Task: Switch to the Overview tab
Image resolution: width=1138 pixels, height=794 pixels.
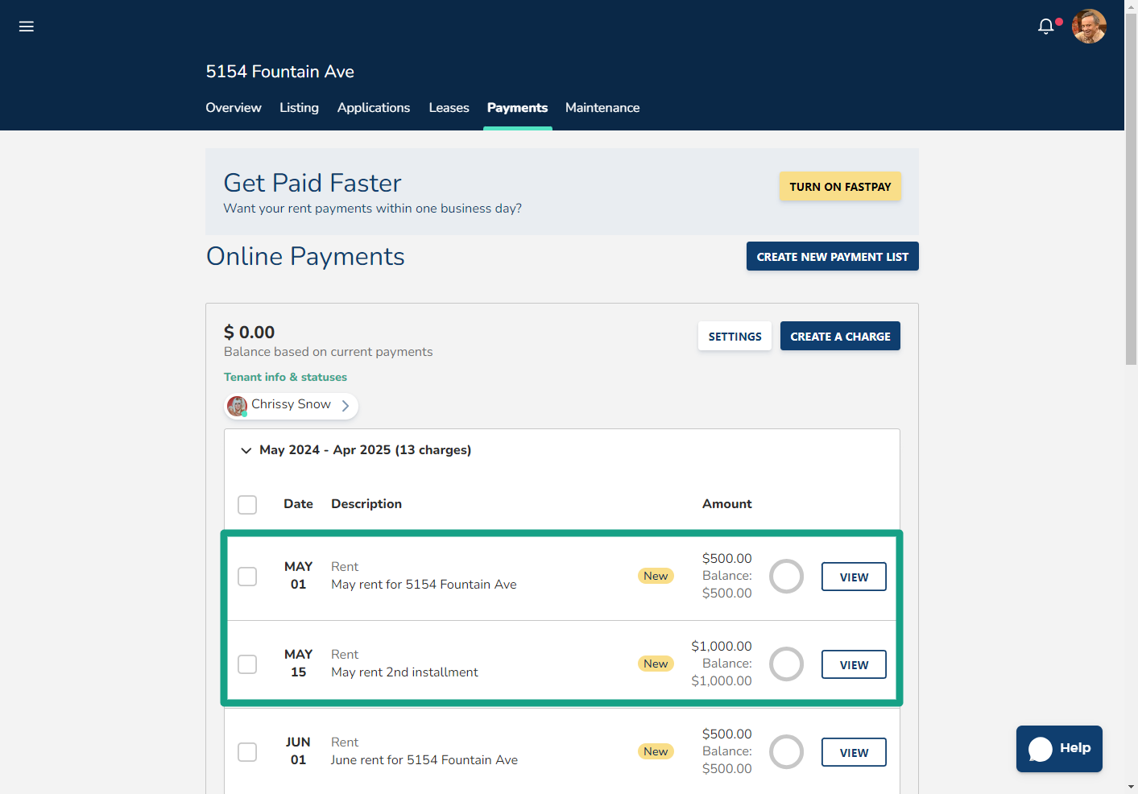Action: [234, 108]
